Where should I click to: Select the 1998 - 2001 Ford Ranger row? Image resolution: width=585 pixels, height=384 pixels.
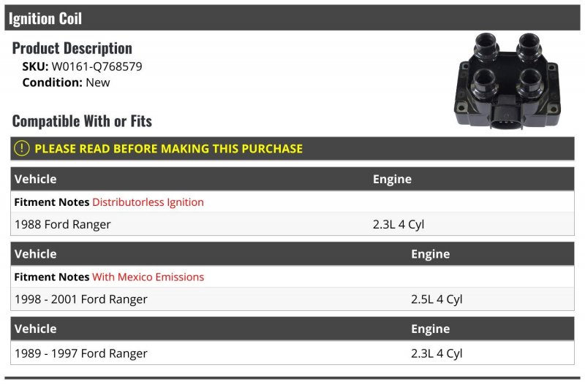tap(292, 299)
